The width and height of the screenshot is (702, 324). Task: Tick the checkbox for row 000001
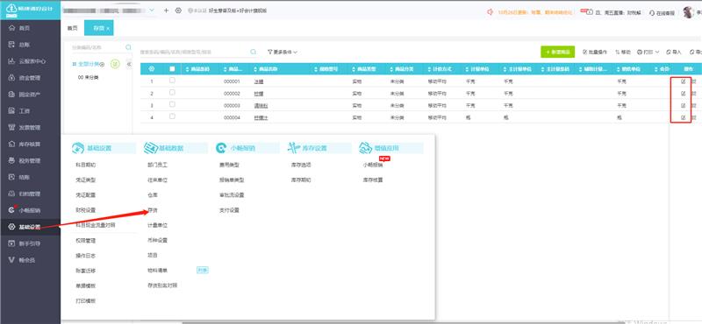172,81
